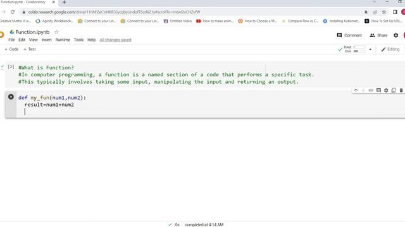Viewport: 405px width, 227px height.
Task: Open the How To Set Up URL... bookmark
Action: (x=384, y=21)
